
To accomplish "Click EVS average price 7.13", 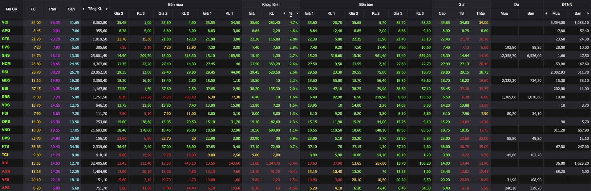I will (465, 48).
